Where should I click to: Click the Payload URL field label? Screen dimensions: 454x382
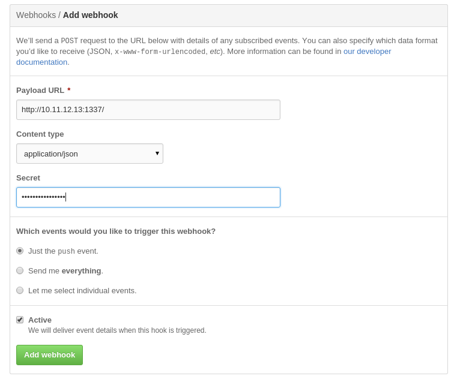click(x=40, y=90)
